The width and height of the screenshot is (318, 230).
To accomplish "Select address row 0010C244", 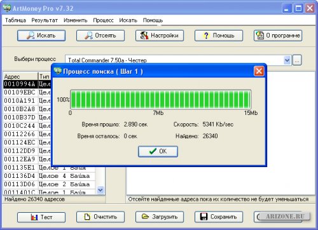I will 27,126.
